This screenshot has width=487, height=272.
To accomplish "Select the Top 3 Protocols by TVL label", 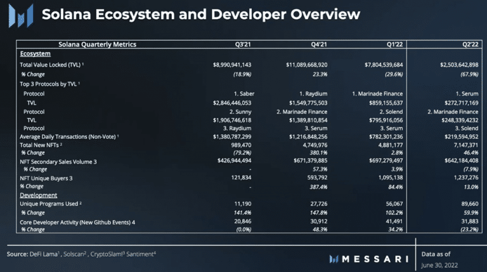I will pos(49,84).
